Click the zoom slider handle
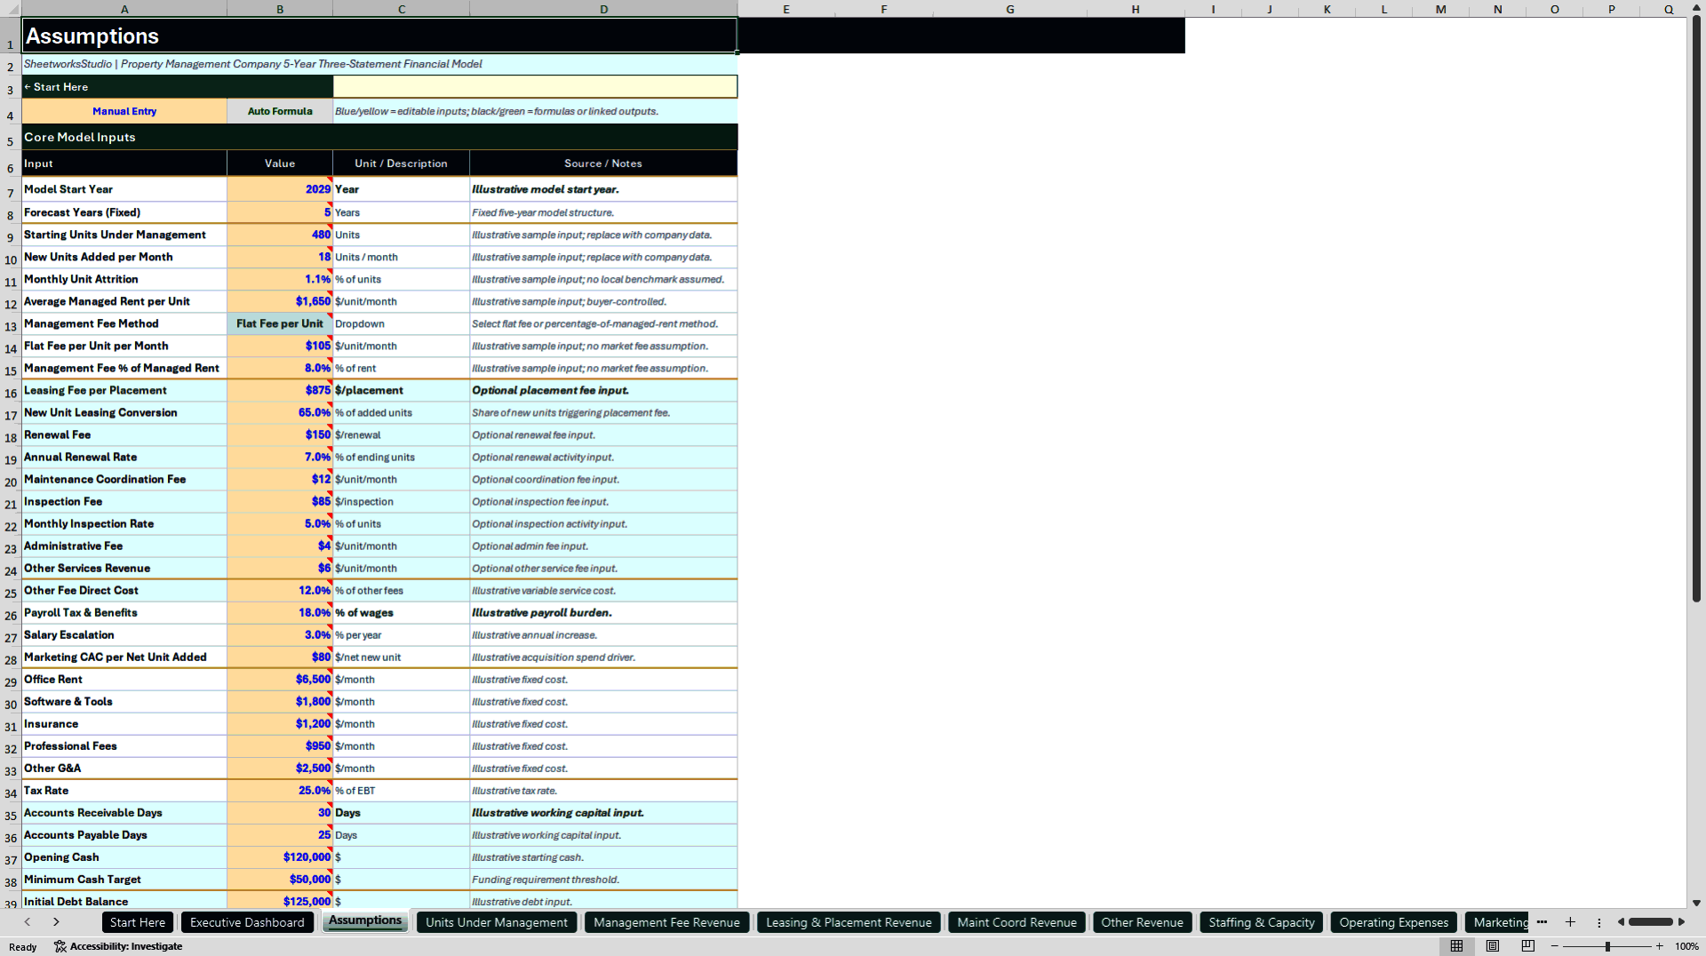The width and height of the screenshot is (1706, 956). pos(1607,946)
